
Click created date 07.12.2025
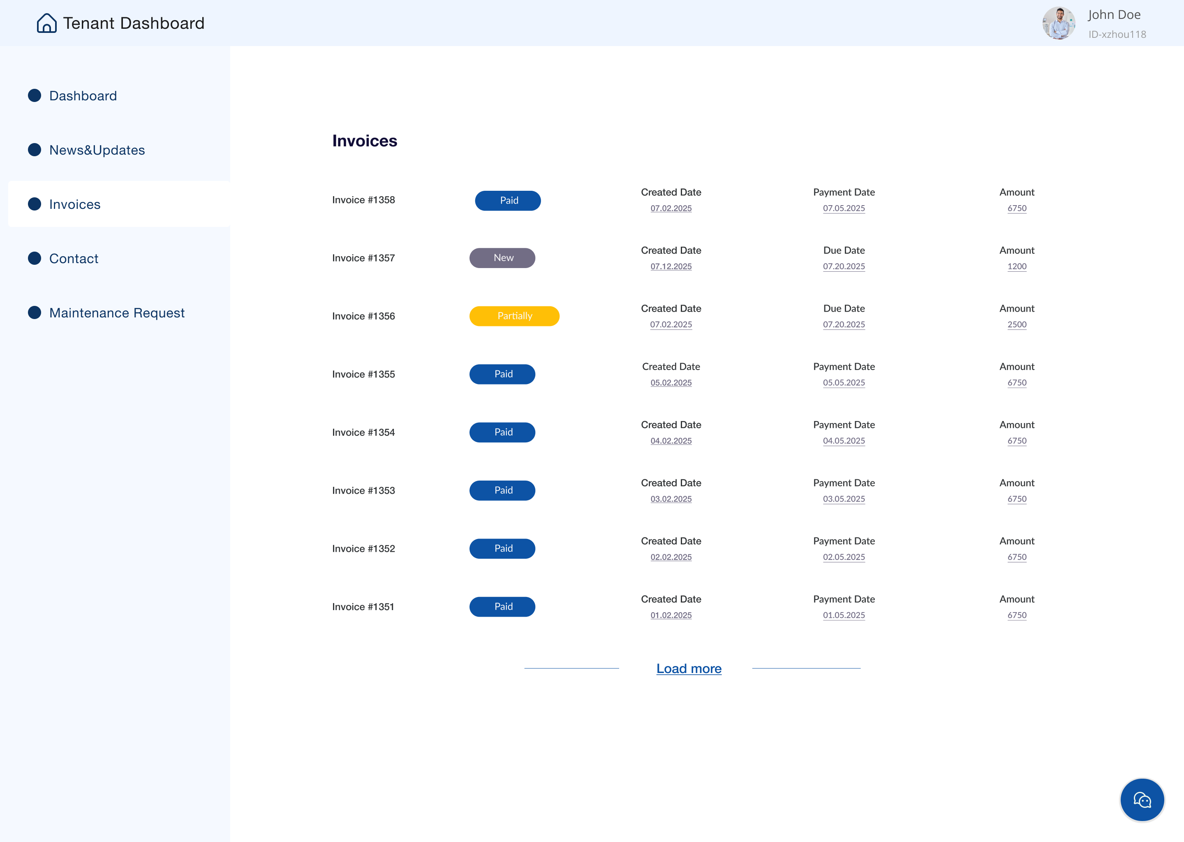click(671, 266)
